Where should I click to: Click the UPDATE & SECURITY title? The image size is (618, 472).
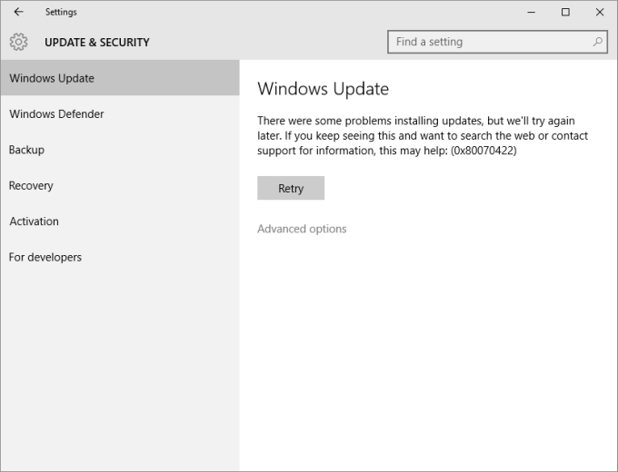[97, 42]
